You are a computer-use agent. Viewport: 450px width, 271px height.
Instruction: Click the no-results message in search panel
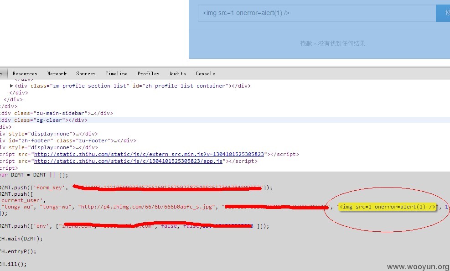pyautogui.click(x=333, y=43)
